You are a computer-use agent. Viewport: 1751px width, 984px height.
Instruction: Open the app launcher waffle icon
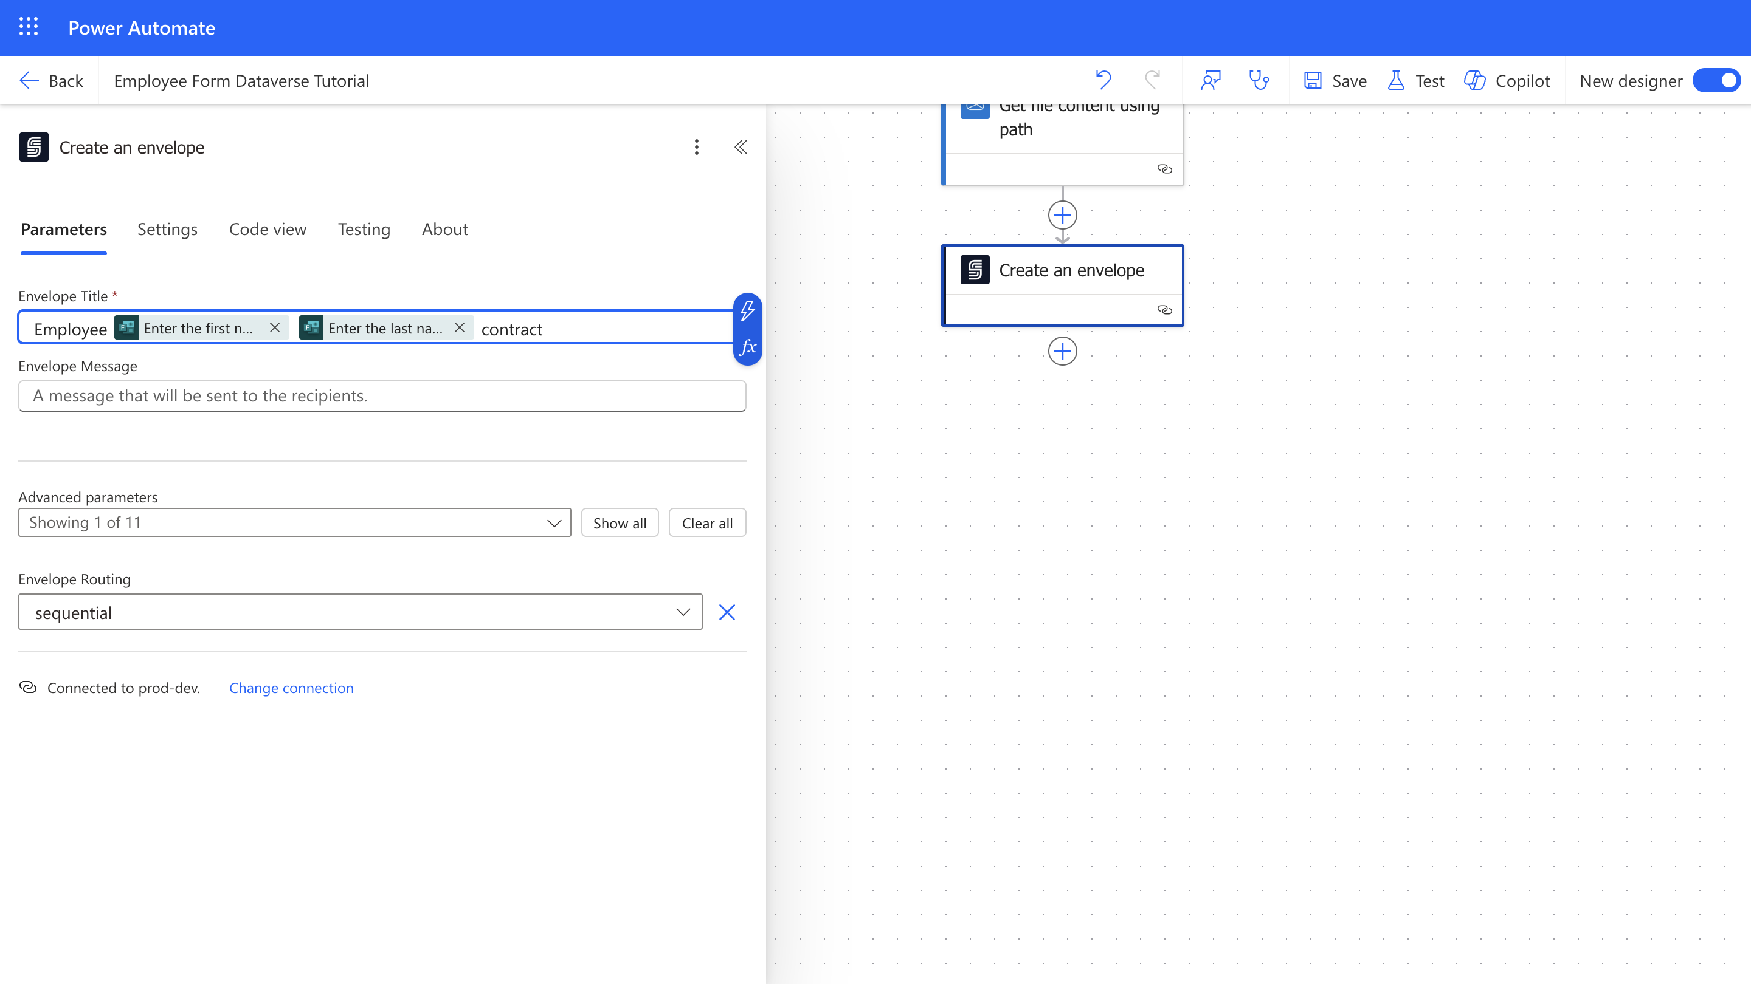(x=29, y=27)
